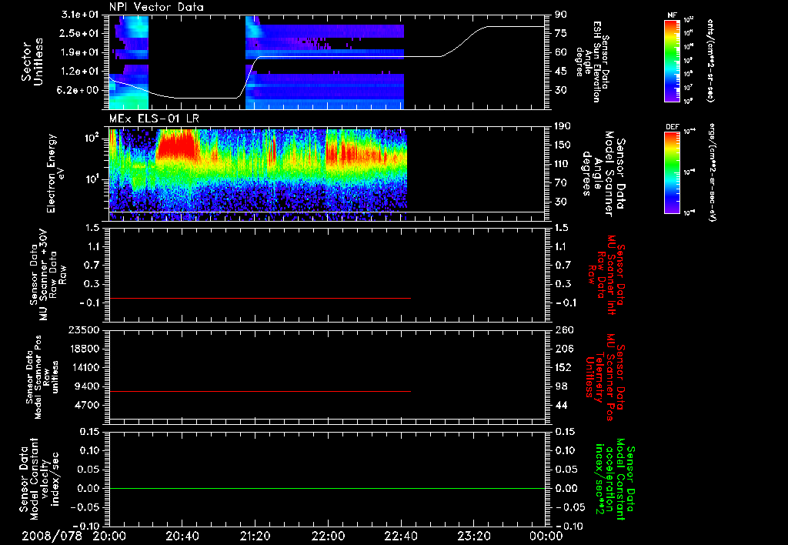The image size is (788, 545).
Task: Click the 14100 tick label
Action: 84,367
